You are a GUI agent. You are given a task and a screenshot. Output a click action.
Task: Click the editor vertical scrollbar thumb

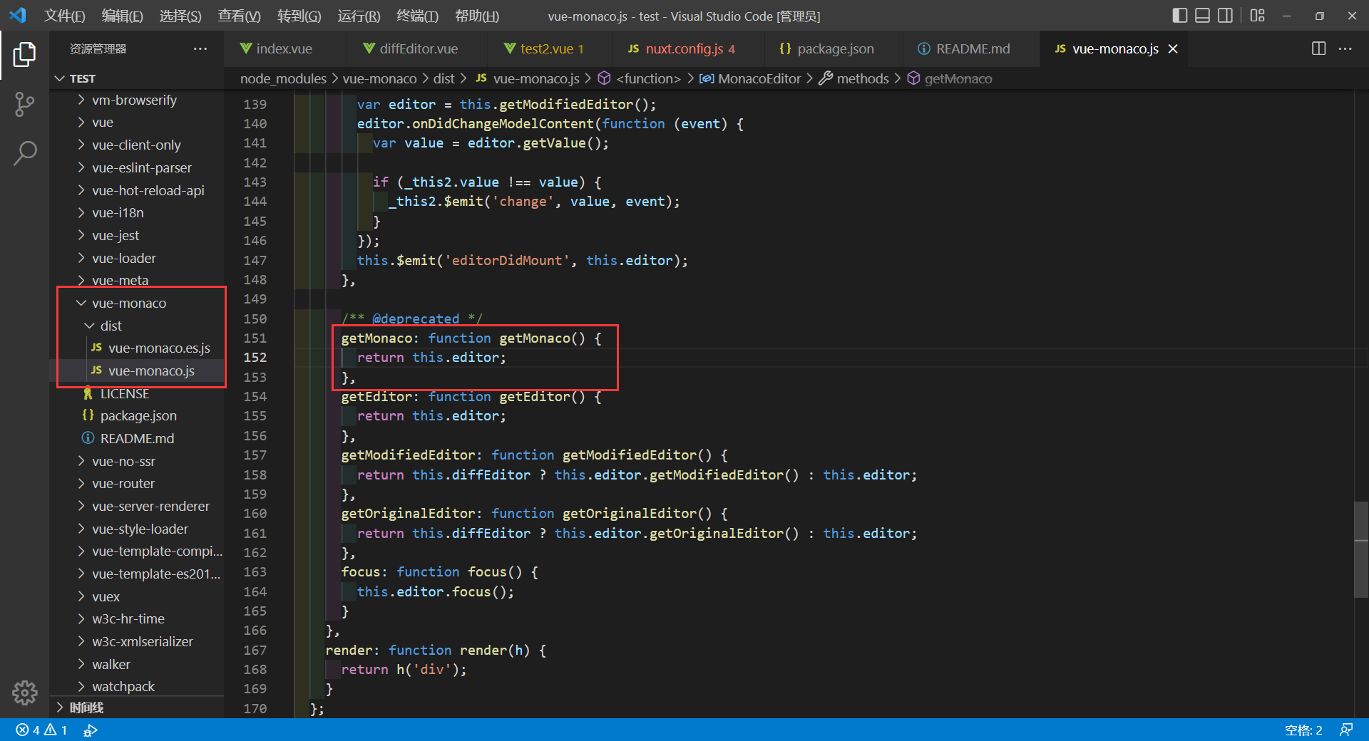point(1360,549)
